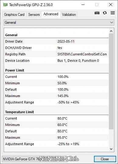Click the '-25% to +19%' adjustment range
The width and height of the screenshot is (118, 164).
tap(68, 144)
